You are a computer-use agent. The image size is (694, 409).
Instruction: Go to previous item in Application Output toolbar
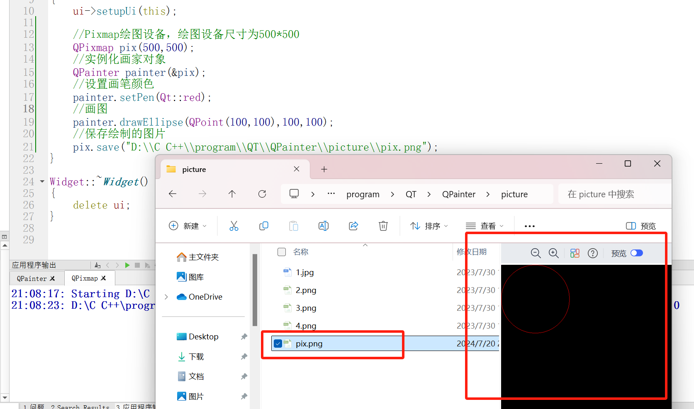[x=108, y=265]
